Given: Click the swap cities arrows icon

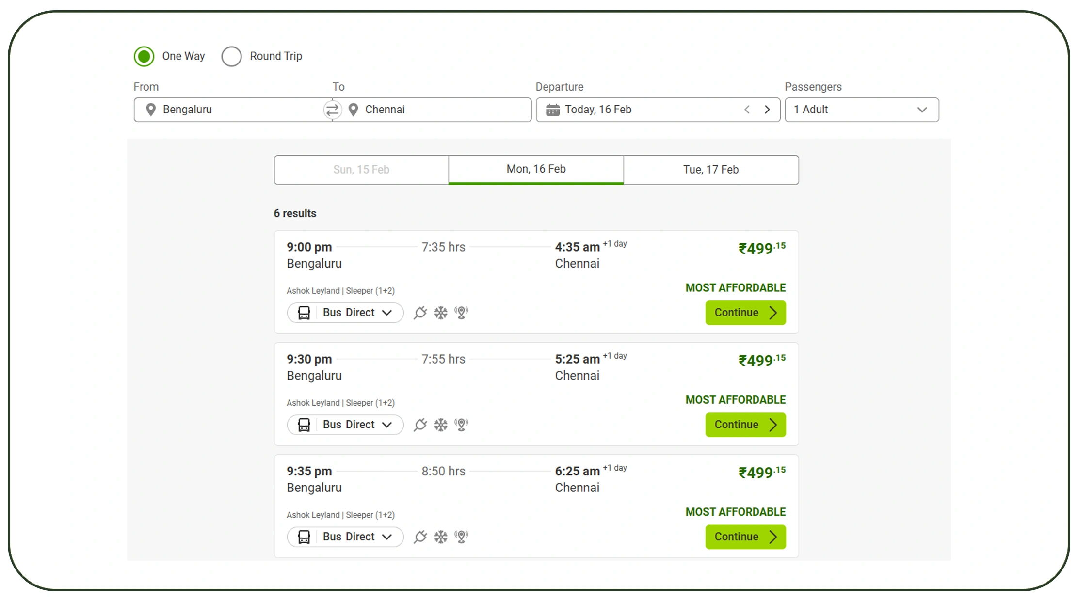Looking at the screenshot, I should pos(332,110).
